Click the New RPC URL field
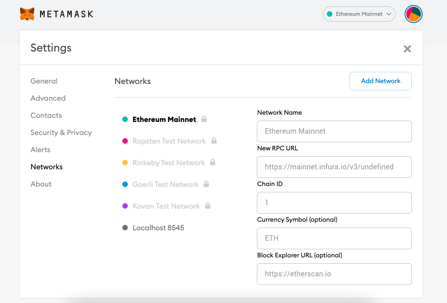The height and width of the screenshot is (303, 447). pos(334,167)
